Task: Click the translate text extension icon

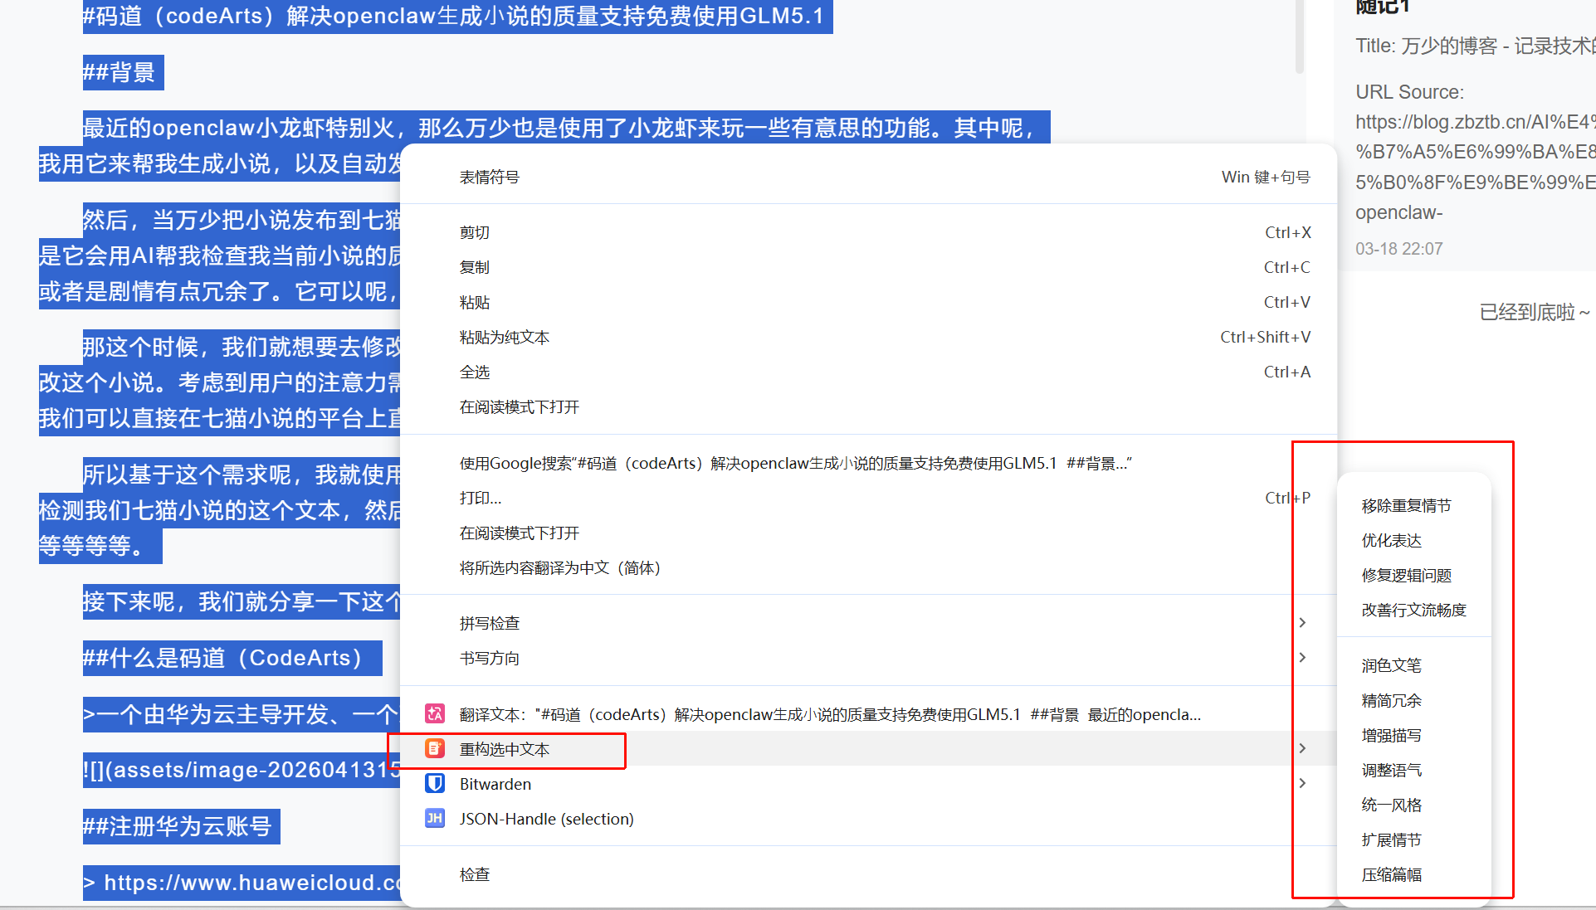Action: [435, 713]
